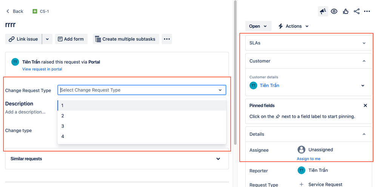Open the more actions ellipsis beside subtasks
This screenshot has width=377, height=187.
pyautogui.click(x=167, y=39)
